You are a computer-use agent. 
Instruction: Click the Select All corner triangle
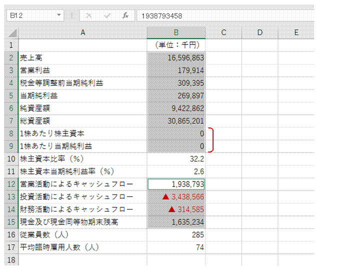[12, 33]
